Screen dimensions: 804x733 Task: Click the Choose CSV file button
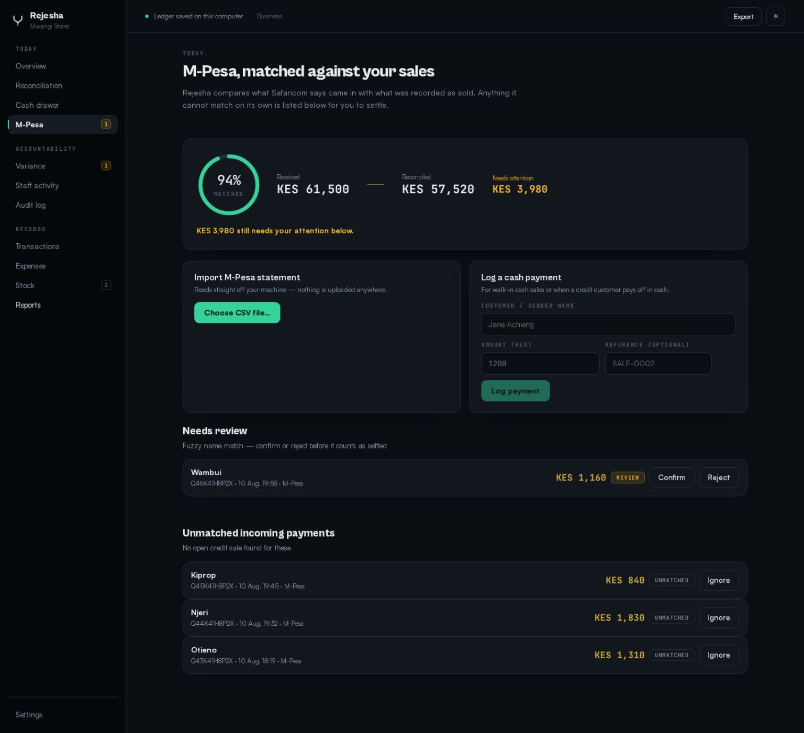(237, 312)
